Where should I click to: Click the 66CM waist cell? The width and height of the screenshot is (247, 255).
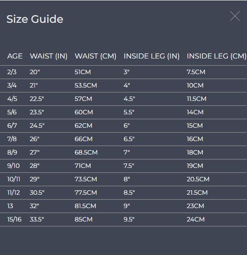[84, 139]
